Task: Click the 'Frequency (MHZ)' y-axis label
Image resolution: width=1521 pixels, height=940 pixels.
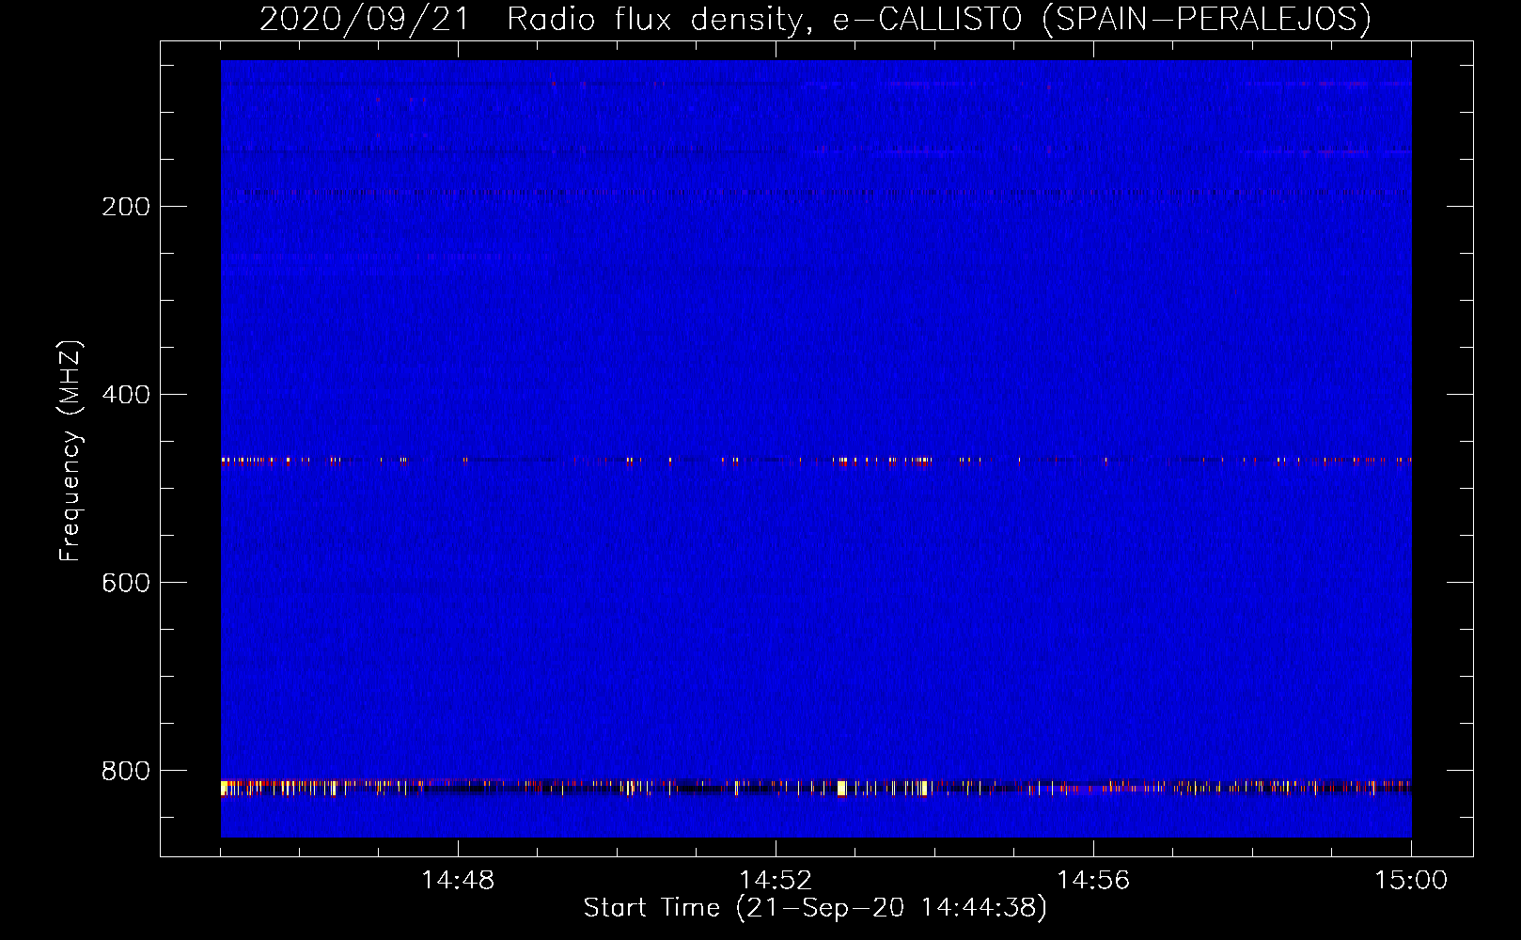Action: (x=71, y=451)
